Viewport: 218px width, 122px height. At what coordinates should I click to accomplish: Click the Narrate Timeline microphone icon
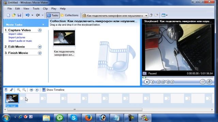pos(11,90)
